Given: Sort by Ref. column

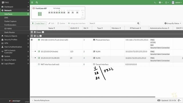Looking at the screenshot, I should coord(86,28).
